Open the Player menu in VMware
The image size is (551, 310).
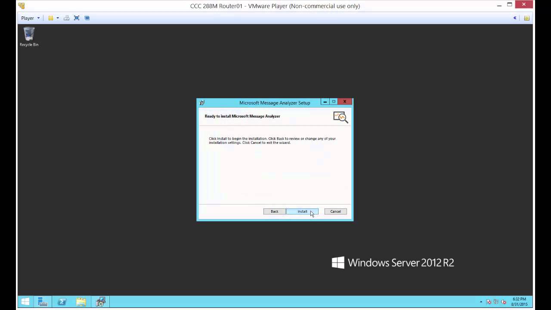tap(30, 18)
